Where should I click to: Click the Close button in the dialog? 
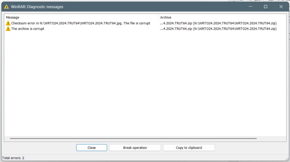[x=92, y=148]
